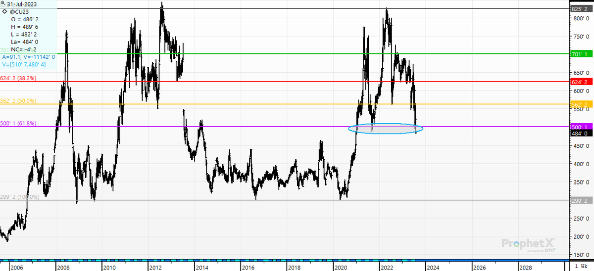Click the 2010 year label on time axis
The height and width of the screenshot is (271, 594).
click(109, 267)
